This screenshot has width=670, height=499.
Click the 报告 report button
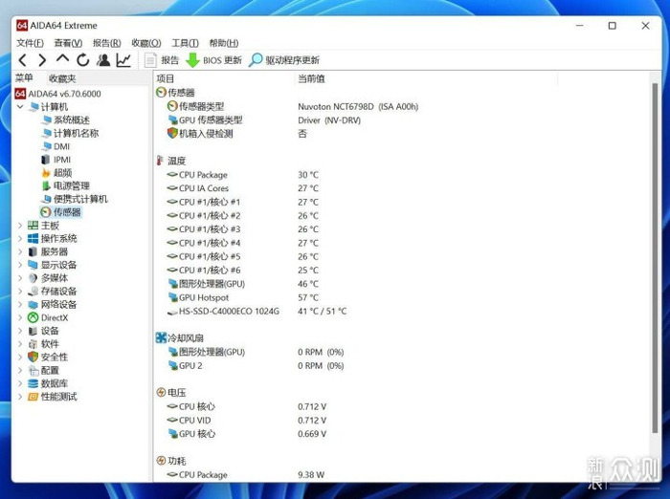pyautogui.click(x=162, y=60)
